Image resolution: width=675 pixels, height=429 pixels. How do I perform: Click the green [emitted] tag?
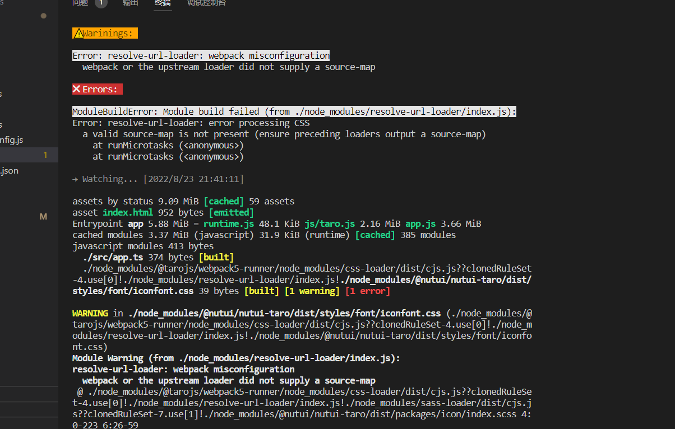coord(231,212)
